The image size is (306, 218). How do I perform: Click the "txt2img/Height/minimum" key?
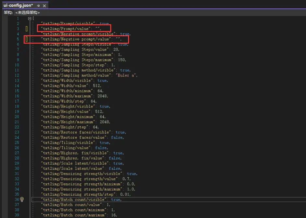tap(68, 117)
